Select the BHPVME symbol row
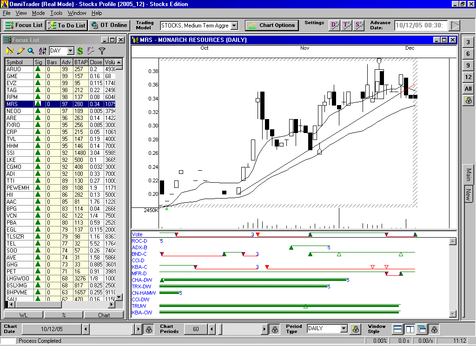Screen dimensions: 476x346 pos(60,292)
